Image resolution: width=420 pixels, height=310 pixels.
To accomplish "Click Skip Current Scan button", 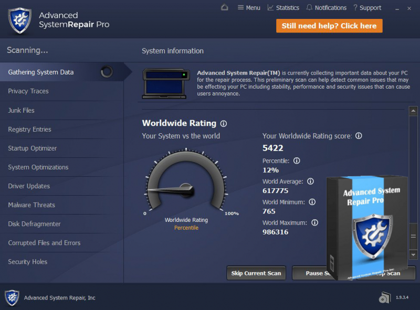I will point(256,273).
